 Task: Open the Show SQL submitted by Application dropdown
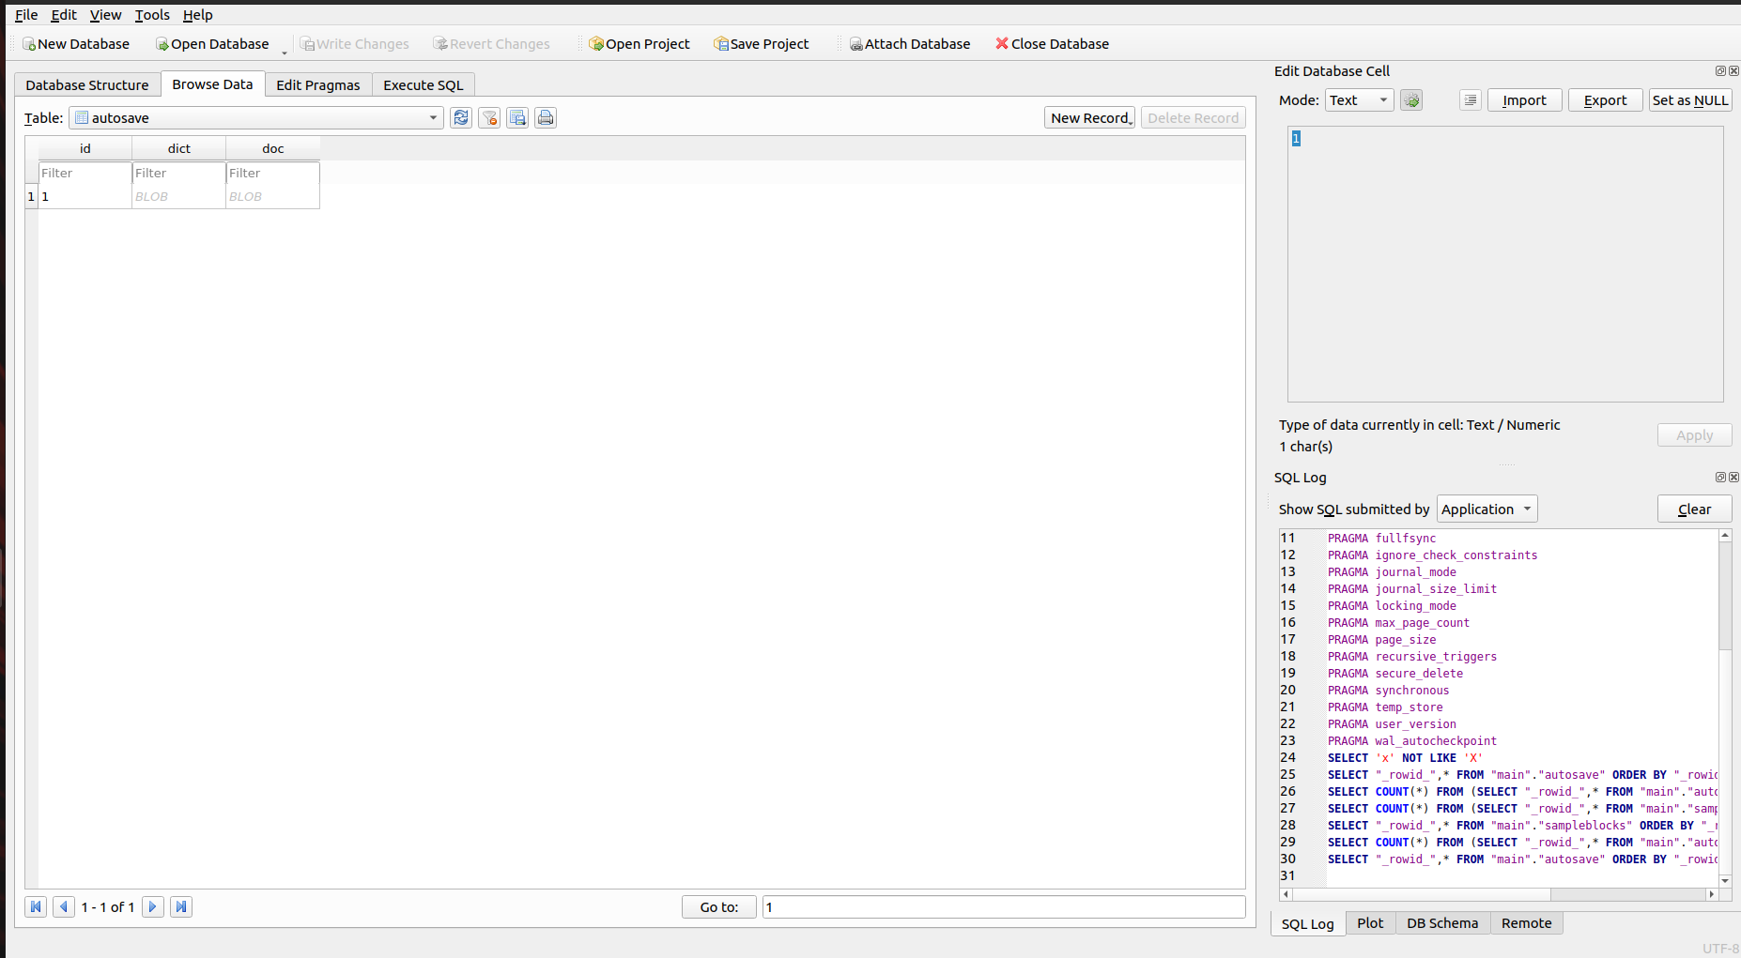click(1487, 509)
